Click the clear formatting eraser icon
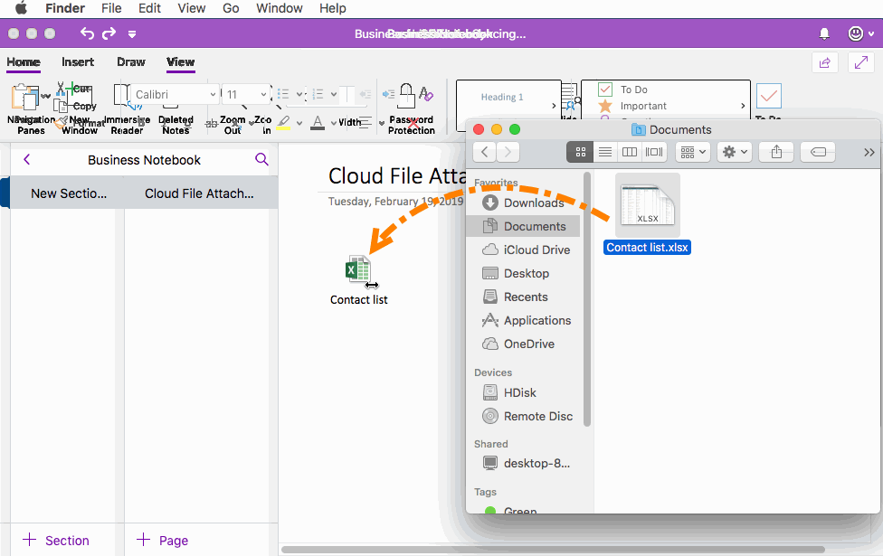 click(x=426, y=94)
